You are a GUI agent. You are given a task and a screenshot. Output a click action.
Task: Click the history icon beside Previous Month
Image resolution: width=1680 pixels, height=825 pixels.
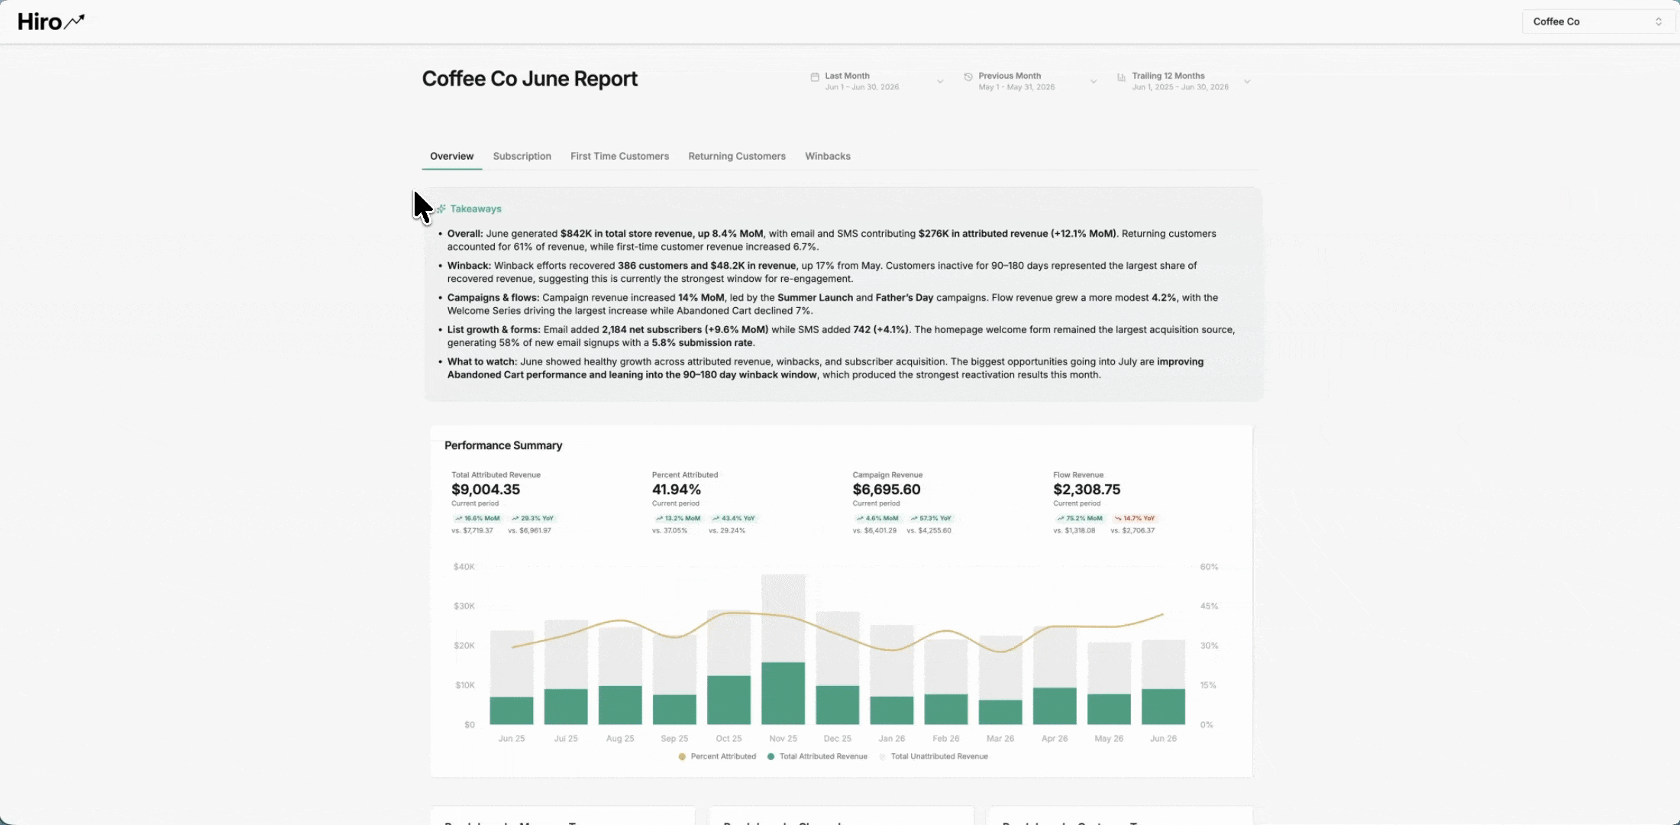[x=968, y=76]
